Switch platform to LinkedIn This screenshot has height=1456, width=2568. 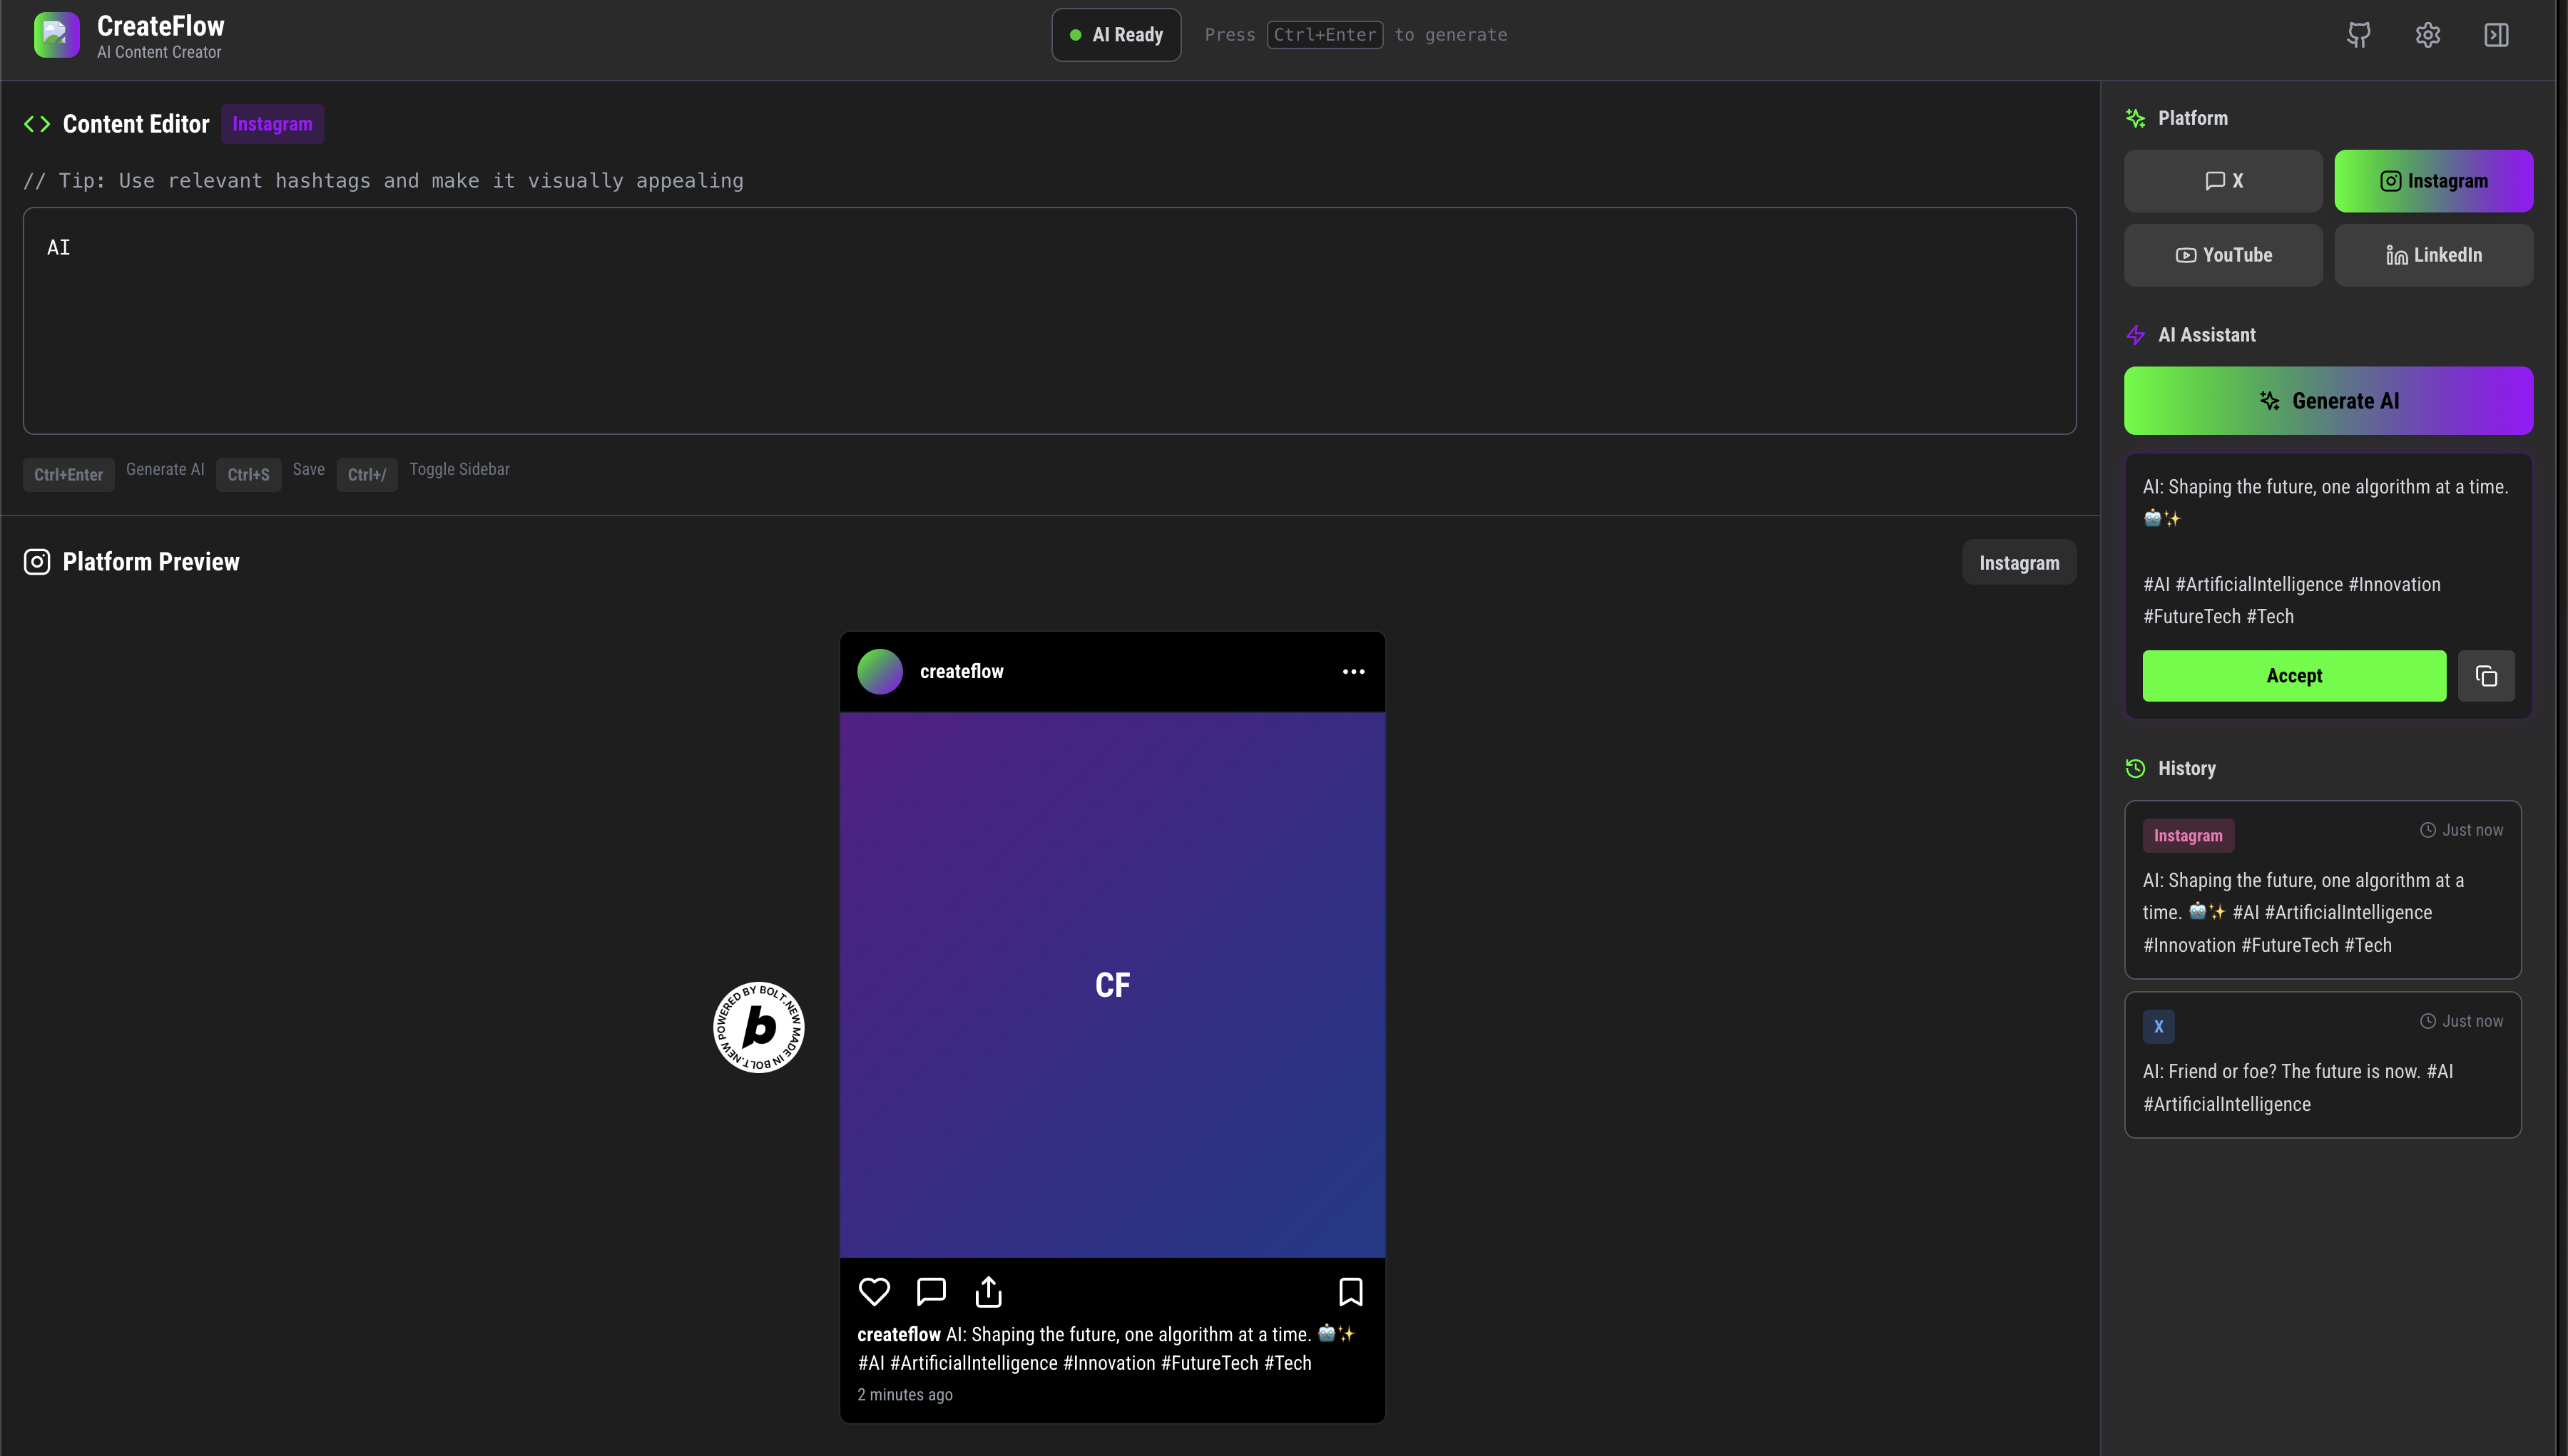(2433, 255)
